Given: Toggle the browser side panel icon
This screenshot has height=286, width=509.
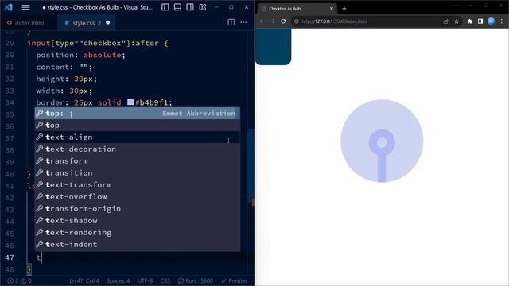Looking at the screenshot, I should point(480,21).
